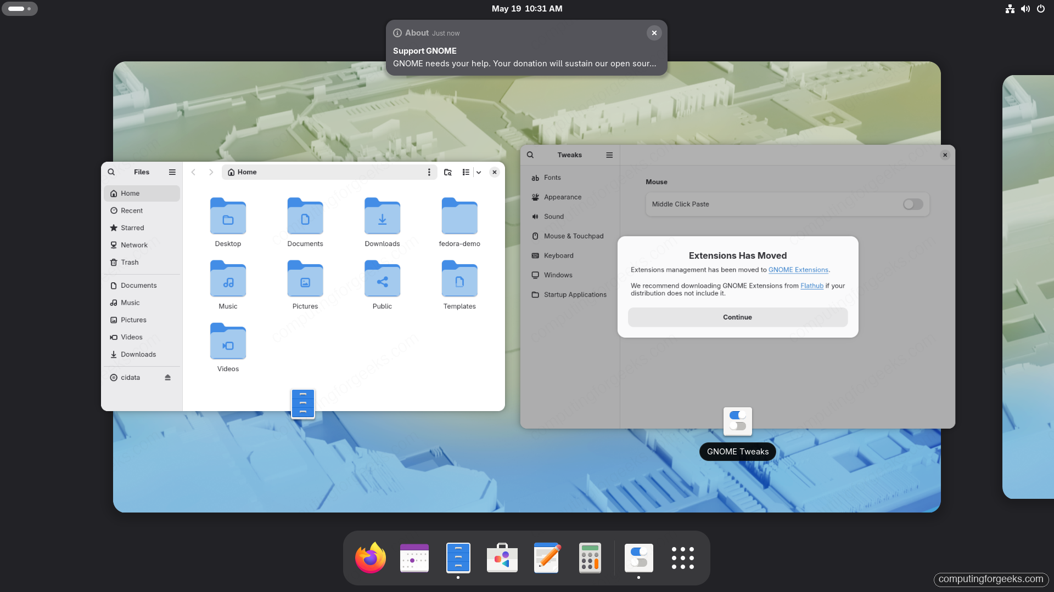Screen dimensions: 1054x592
Task: Toggle Middle Click Paste switch
Action: (x=913, y=204)
